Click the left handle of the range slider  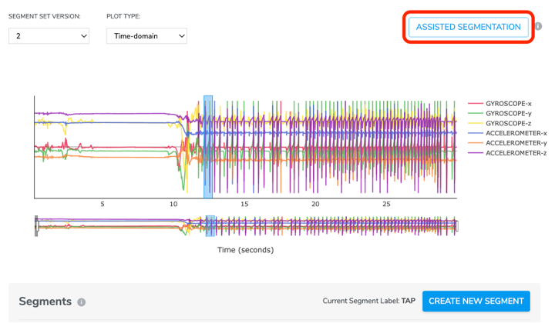36,225
